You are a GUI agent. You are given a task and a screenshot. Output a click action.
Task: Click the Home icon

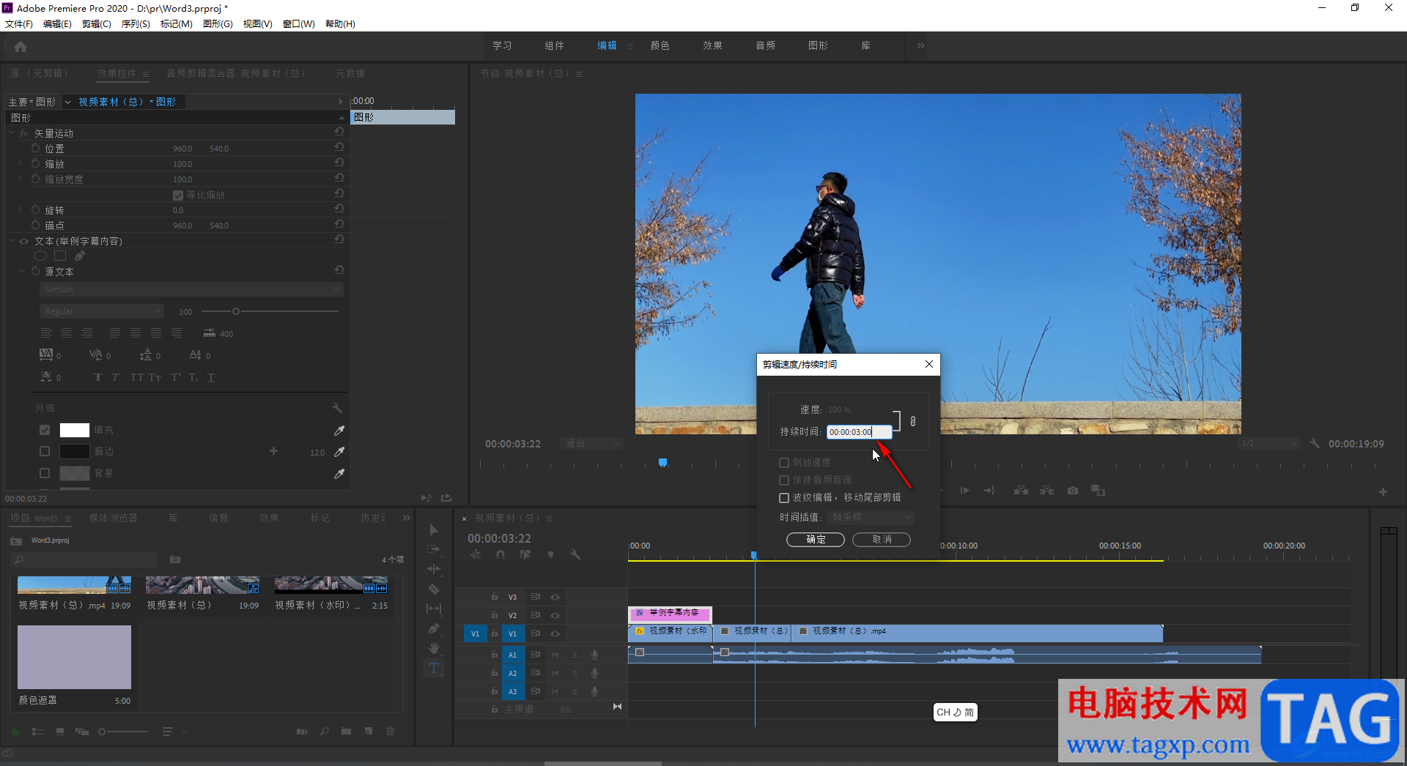pos(21,47)
